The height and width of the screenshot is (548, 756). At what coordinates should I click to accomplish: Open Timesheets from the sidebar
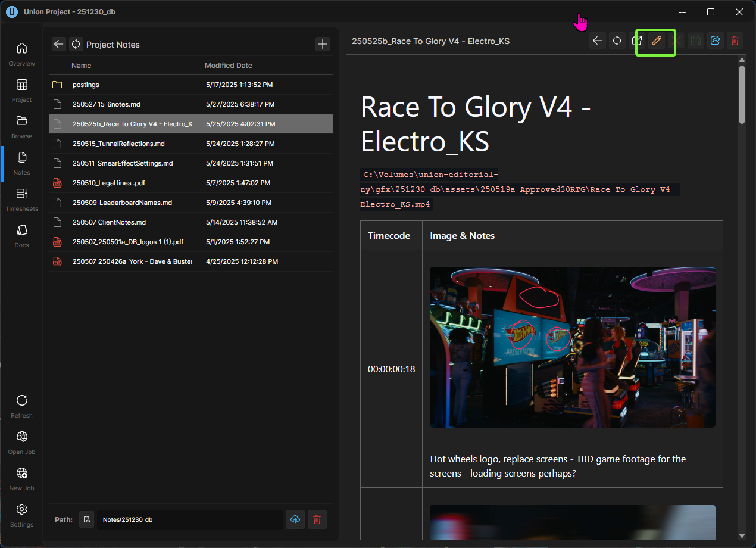[21, 198]
